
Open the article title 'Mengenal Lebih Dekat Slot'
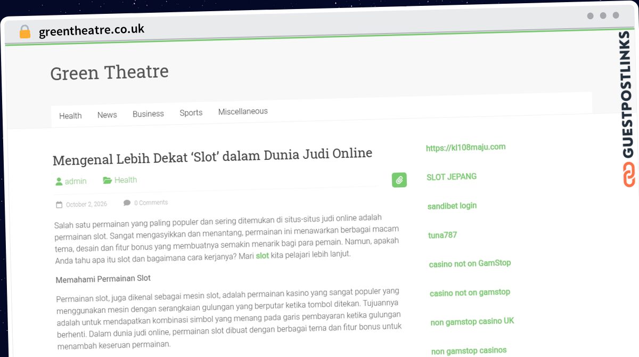click(212, 157)
